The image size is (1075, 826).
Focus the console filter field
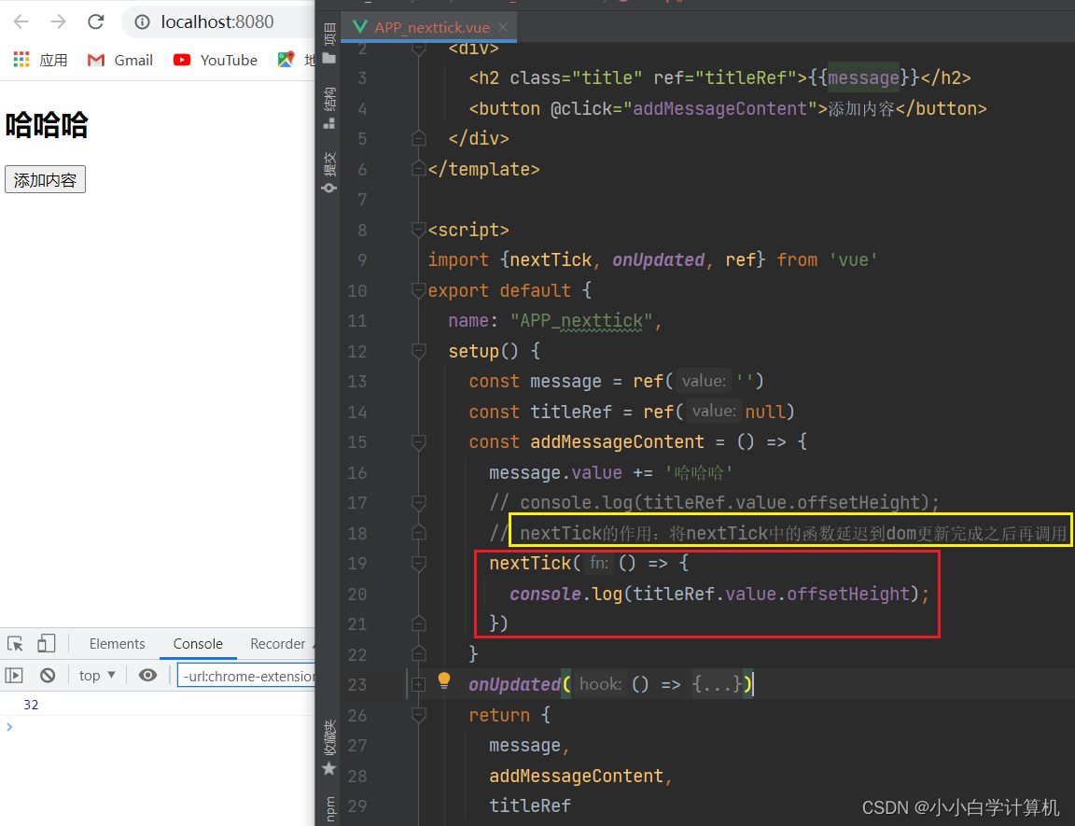point(246,676)
